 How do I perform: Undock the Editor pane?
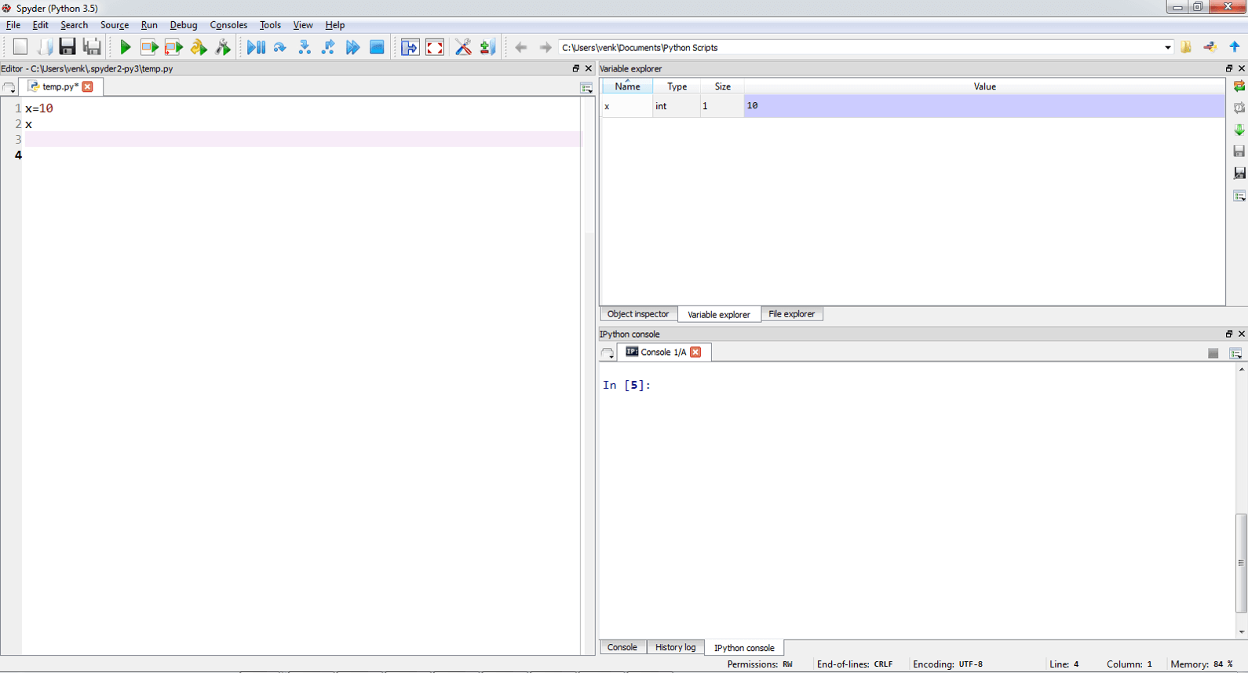tap(576, 68)
